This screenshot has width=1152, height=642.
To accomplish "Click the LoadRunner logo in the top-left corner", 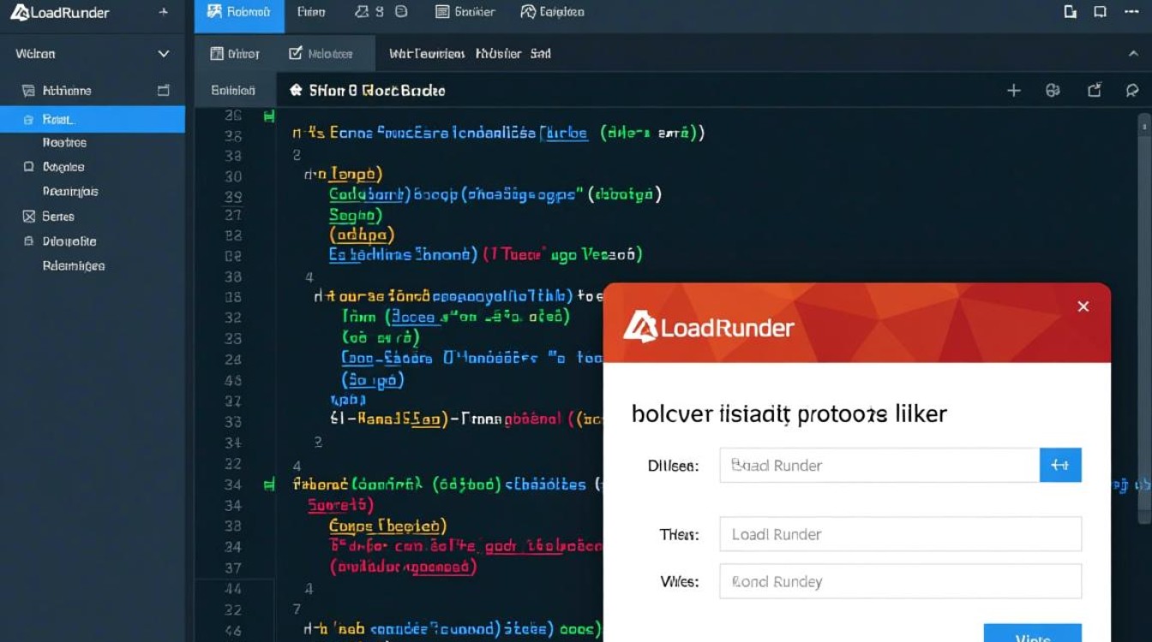I will 60,13.
